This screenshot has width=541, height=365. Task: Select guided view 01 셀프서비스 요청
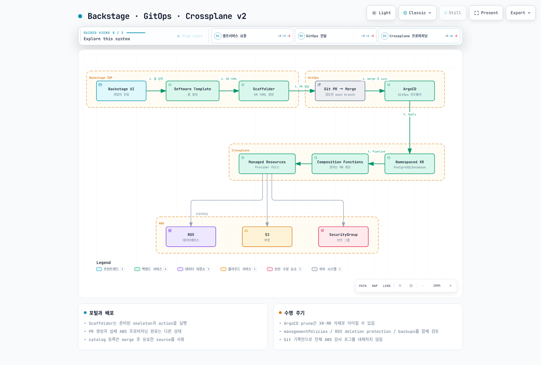[x=252, y=36]
